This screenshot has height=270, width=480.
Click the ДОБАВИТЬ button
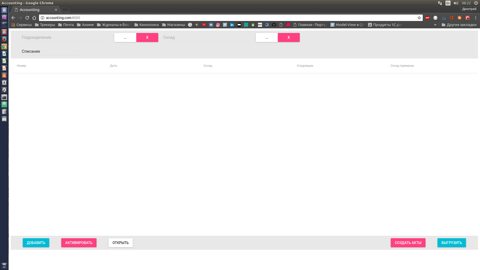point(36,243)
